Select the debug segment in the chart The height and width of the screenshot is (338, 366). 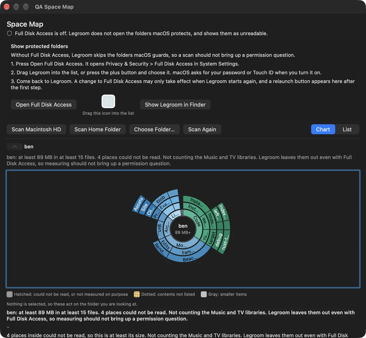218,240
